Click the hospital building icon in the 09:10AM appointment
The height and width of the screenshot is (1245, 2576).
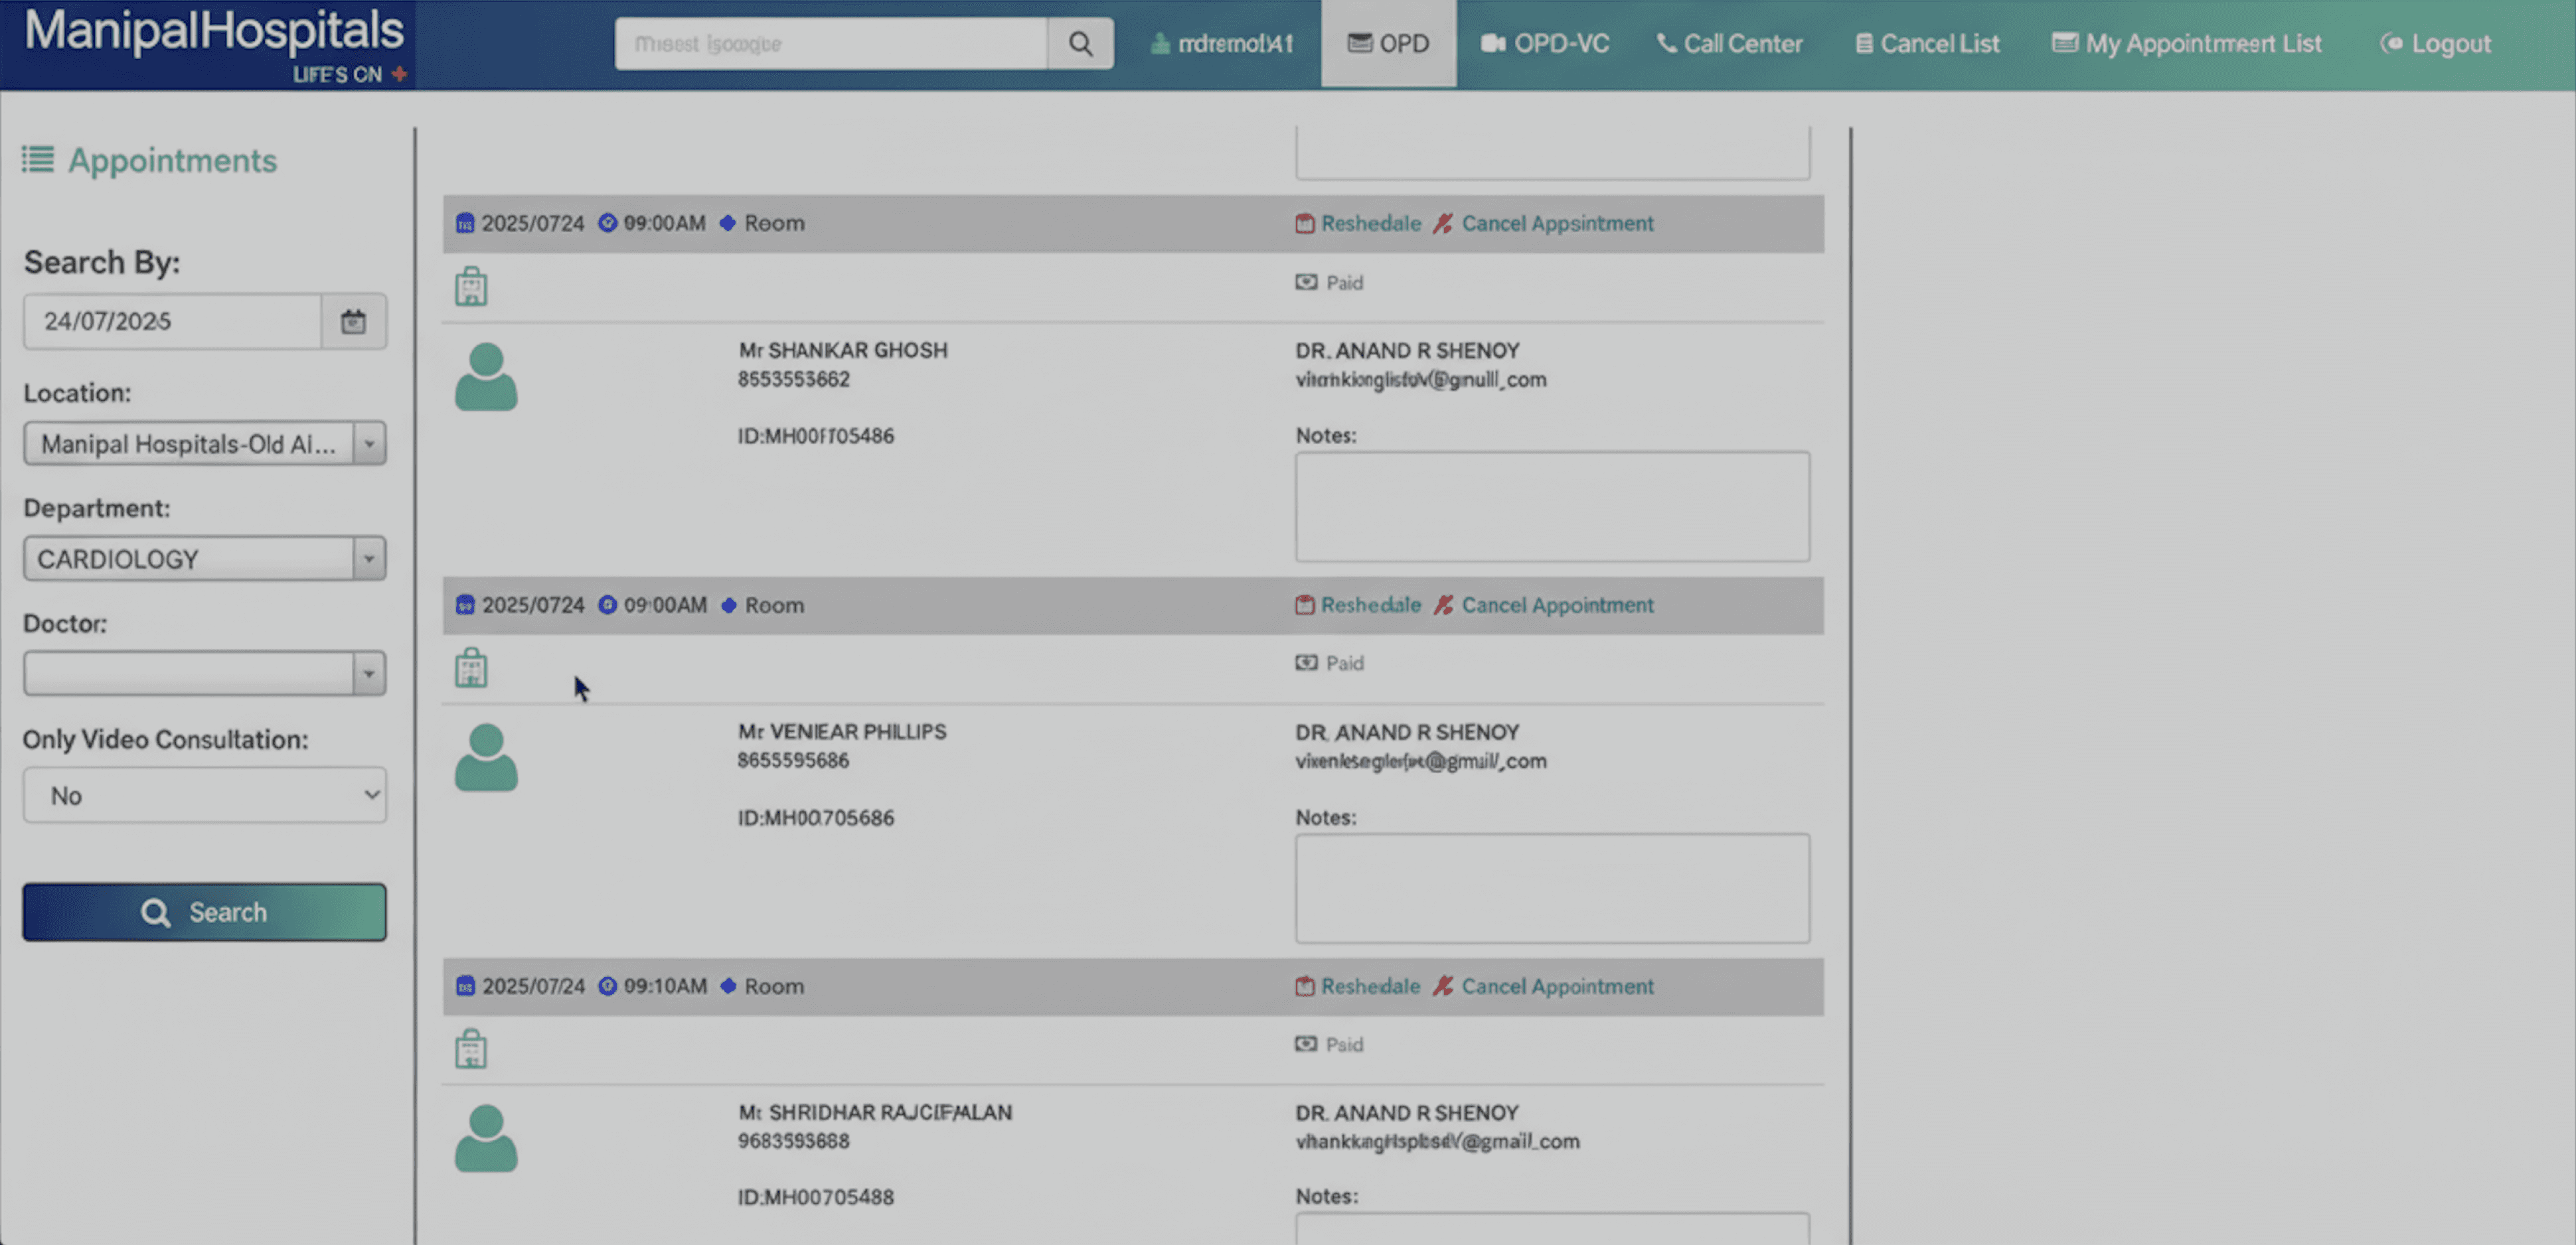coord(471,1049)
